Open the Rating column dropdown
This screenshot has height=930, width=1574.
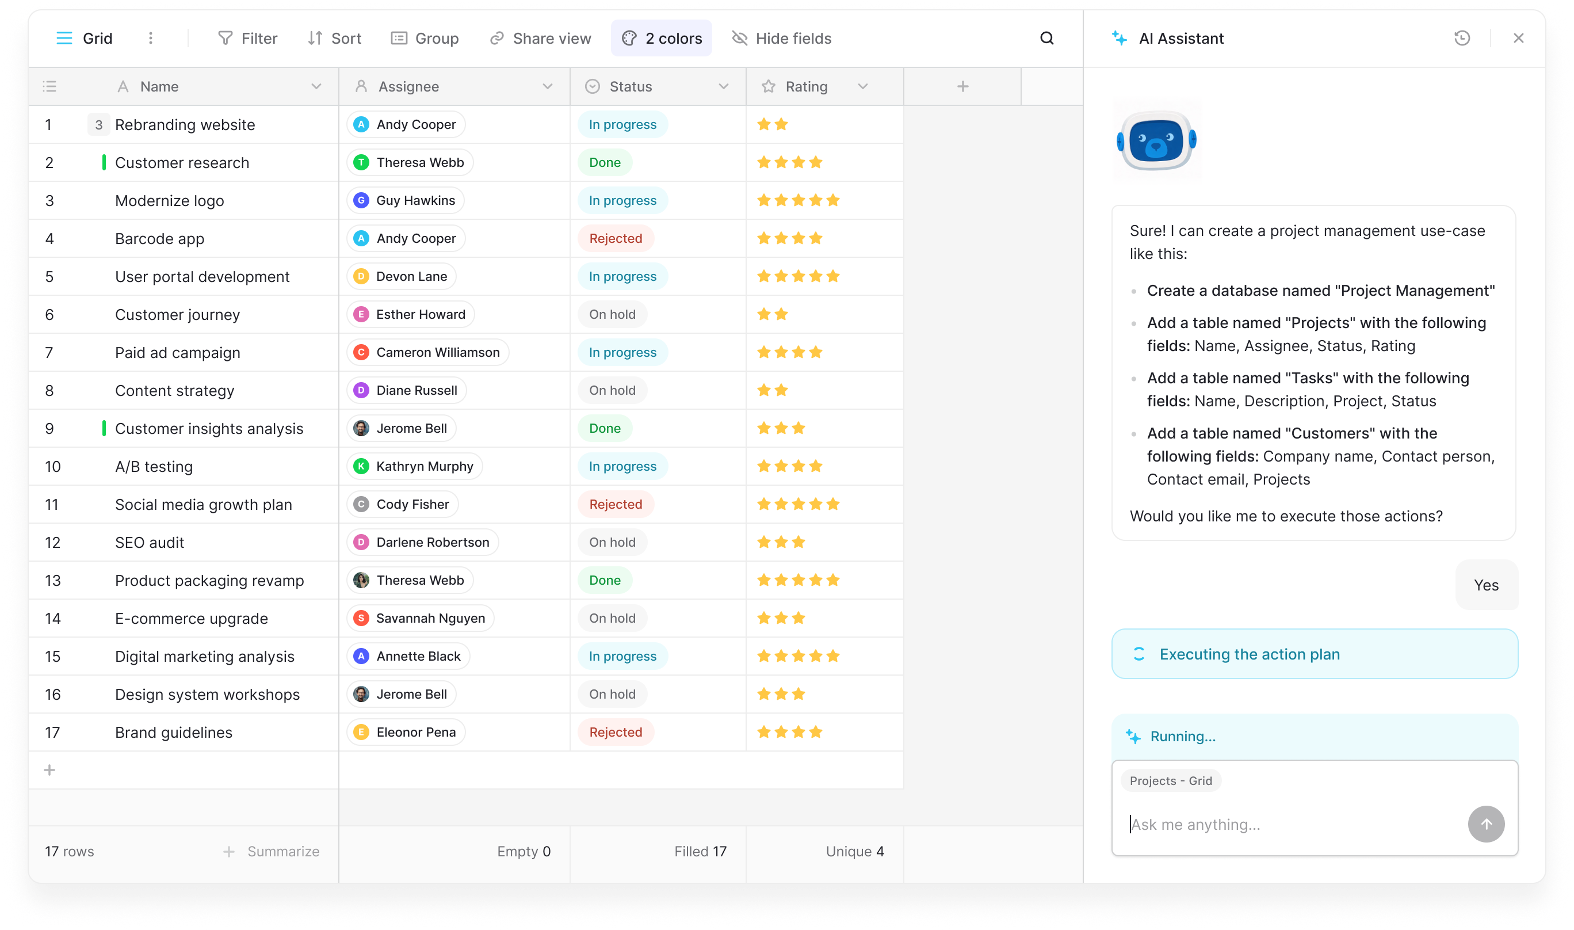click(863, 86)
